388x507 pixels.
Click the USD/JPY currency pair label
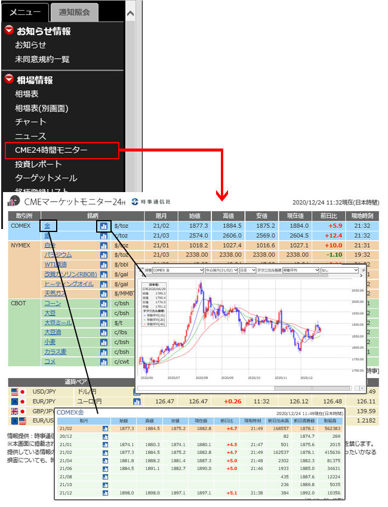[44, 392]
